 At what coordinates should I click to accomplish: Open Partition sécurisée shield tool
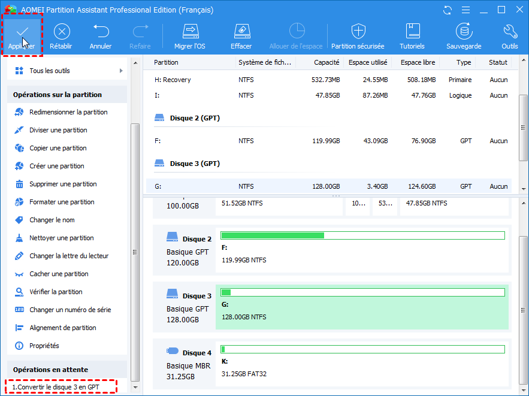358,32
